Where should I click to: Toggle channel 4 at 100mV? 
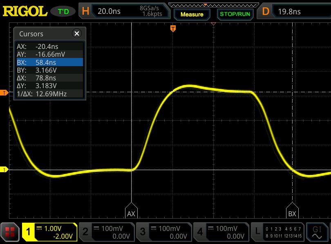(x=221, y=232)
